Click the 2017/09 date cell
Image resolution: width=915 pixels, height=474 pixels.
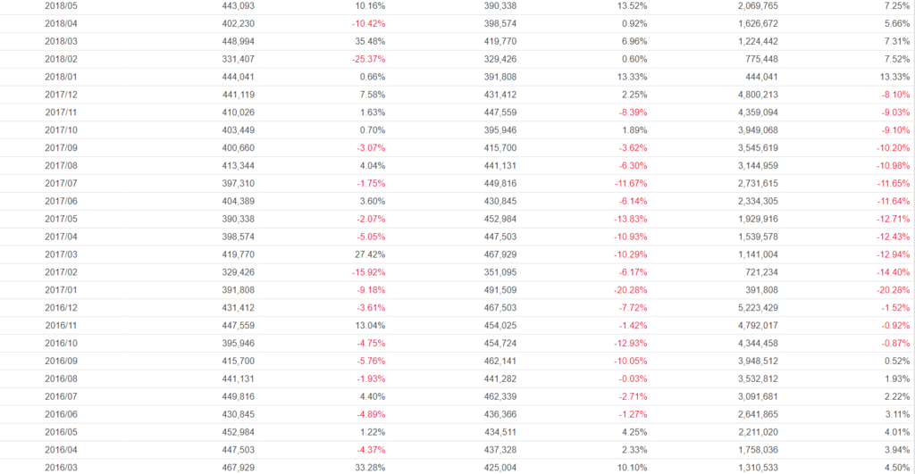tap(61, 148)
